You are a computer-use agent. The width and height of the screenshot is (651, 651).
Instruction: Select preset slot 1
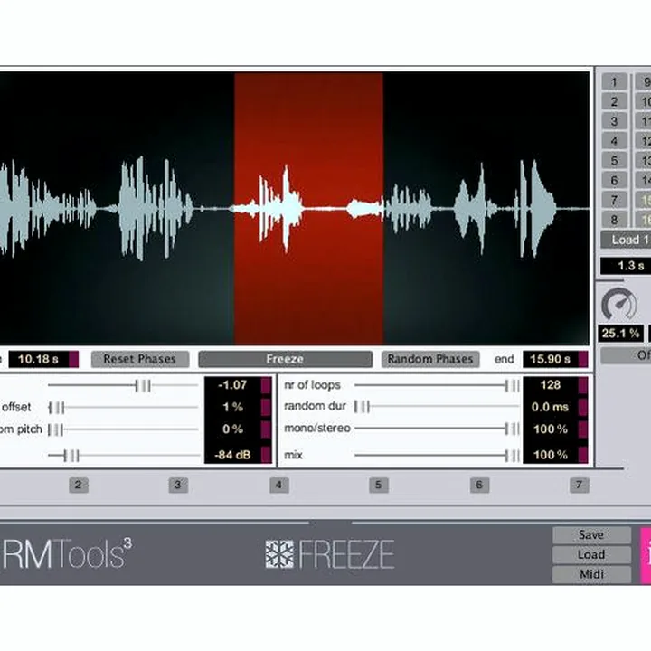(614, 81)
